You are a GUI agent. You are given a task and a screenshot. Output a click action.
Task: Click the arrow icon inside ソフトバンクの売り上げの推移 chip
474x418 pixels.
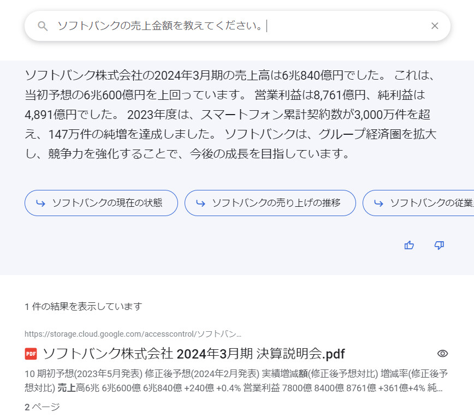[x=199, y=203]
